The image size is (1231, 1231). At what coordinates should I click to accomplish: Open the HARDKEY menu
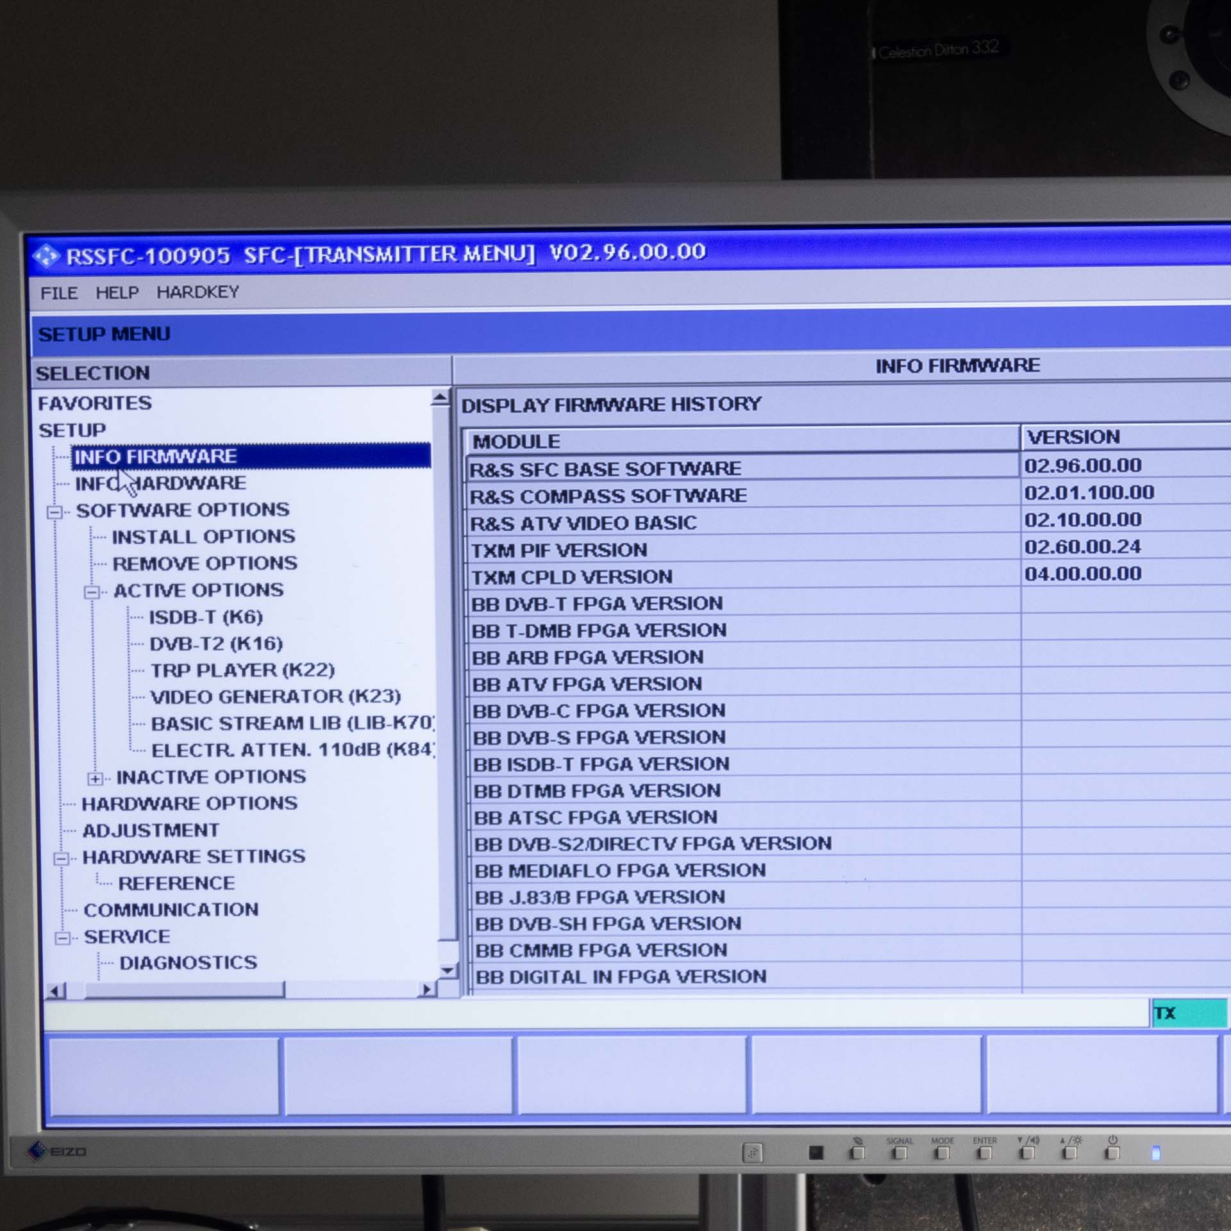coord(197,292)
